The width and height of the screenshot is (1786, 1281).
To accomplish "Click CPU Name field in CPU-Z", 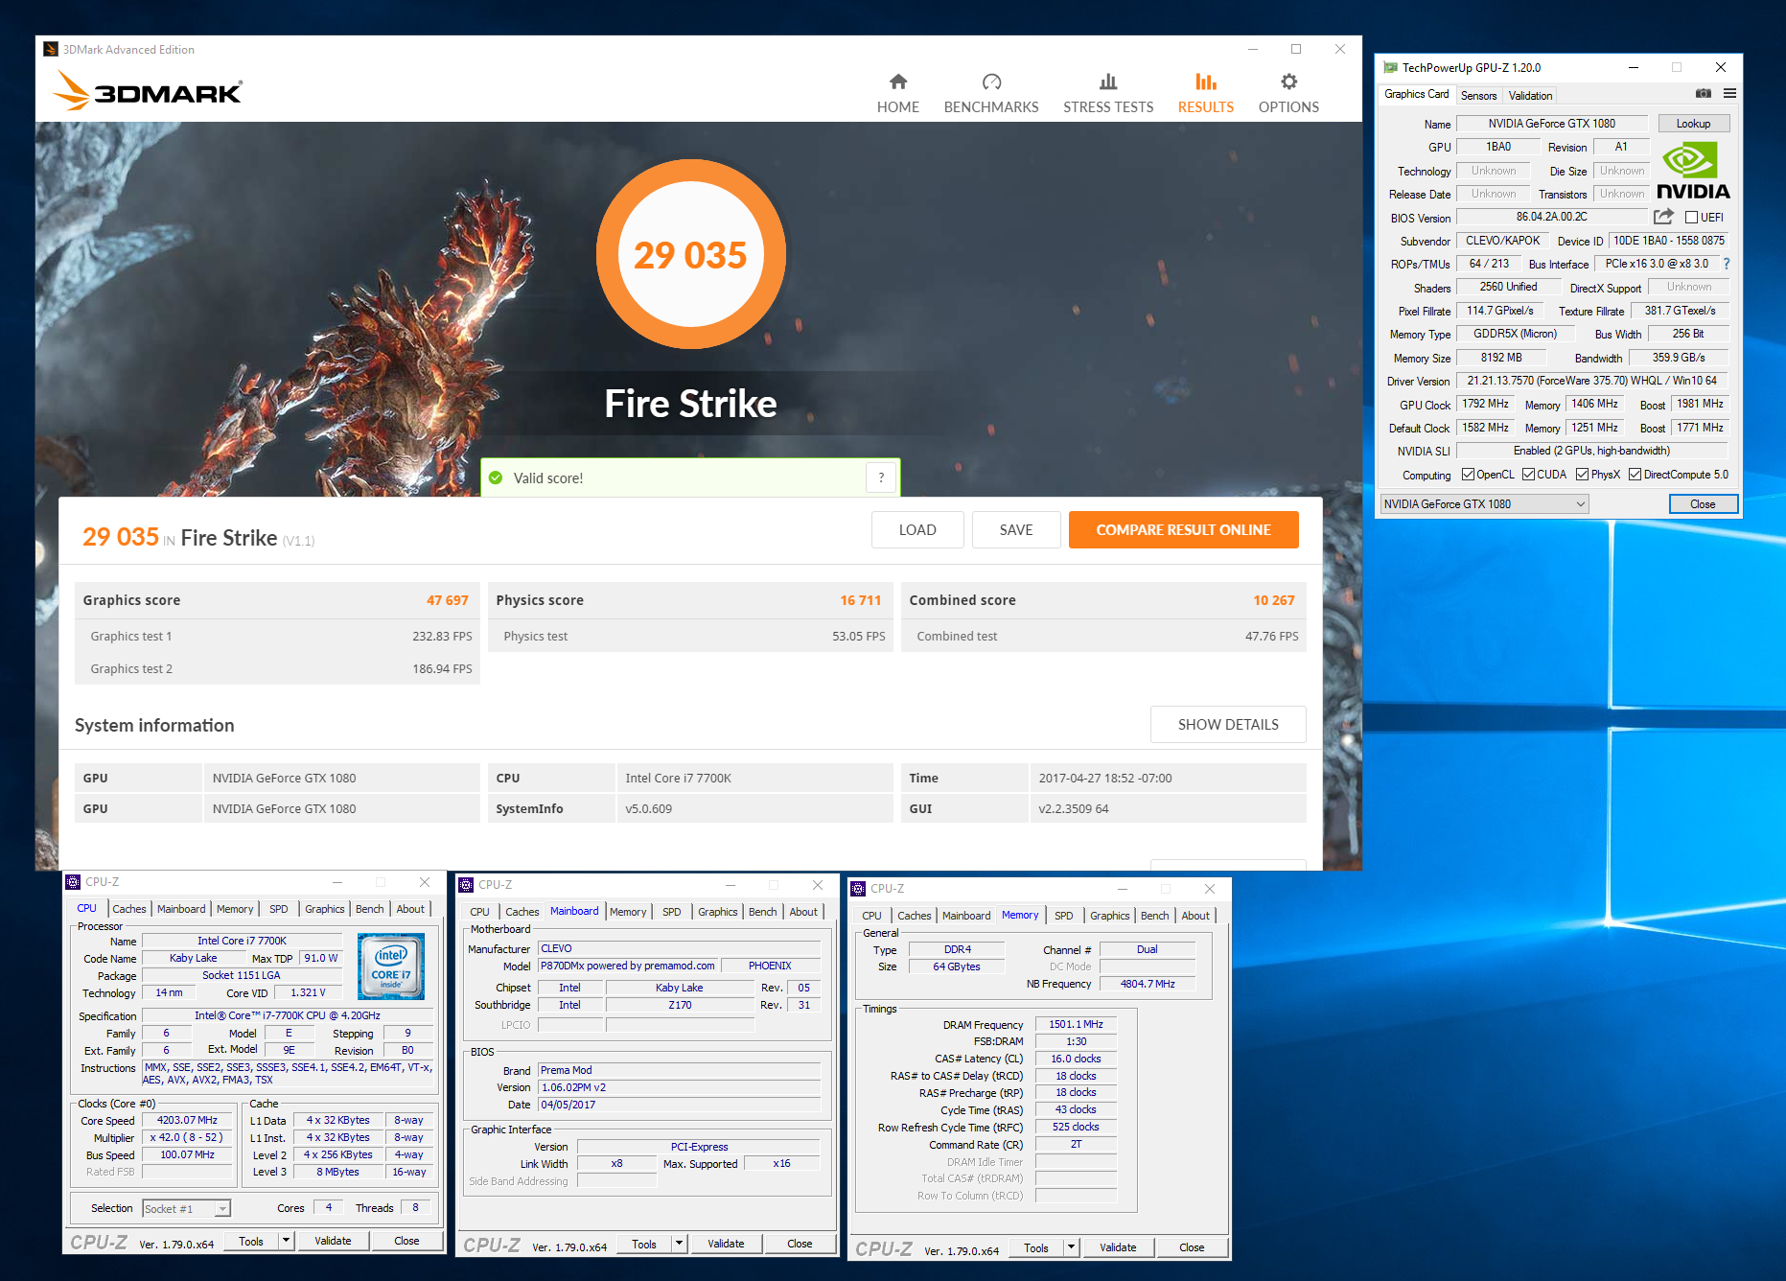I will (x=242, y=941).
